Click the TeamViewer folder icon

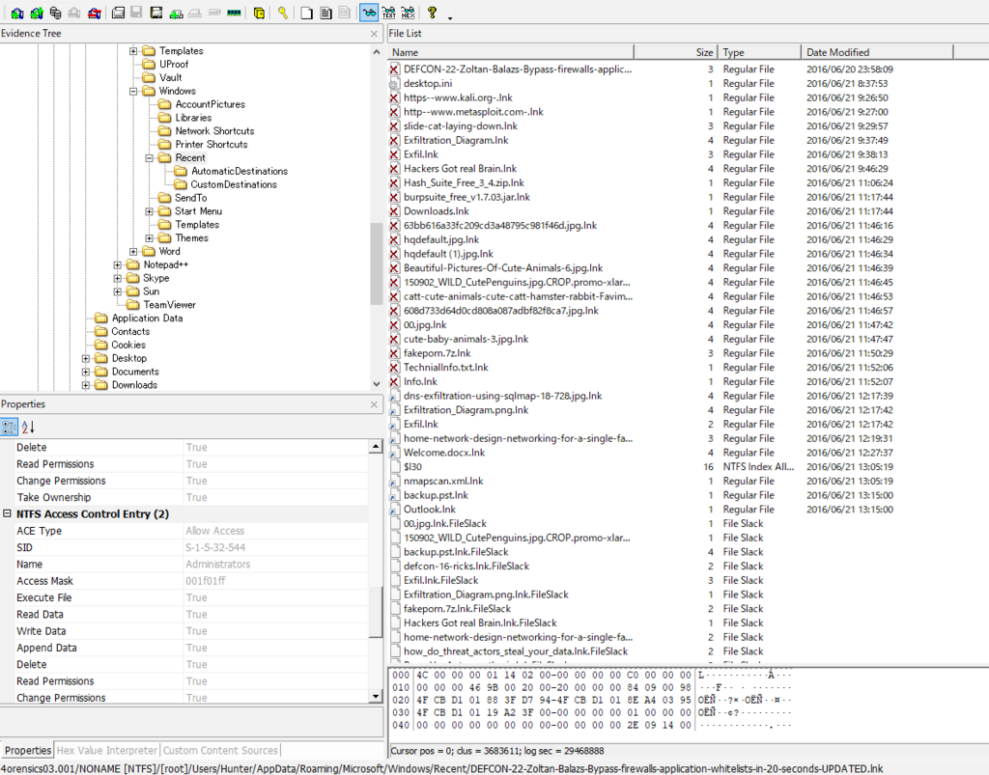(x=132, y=305)
